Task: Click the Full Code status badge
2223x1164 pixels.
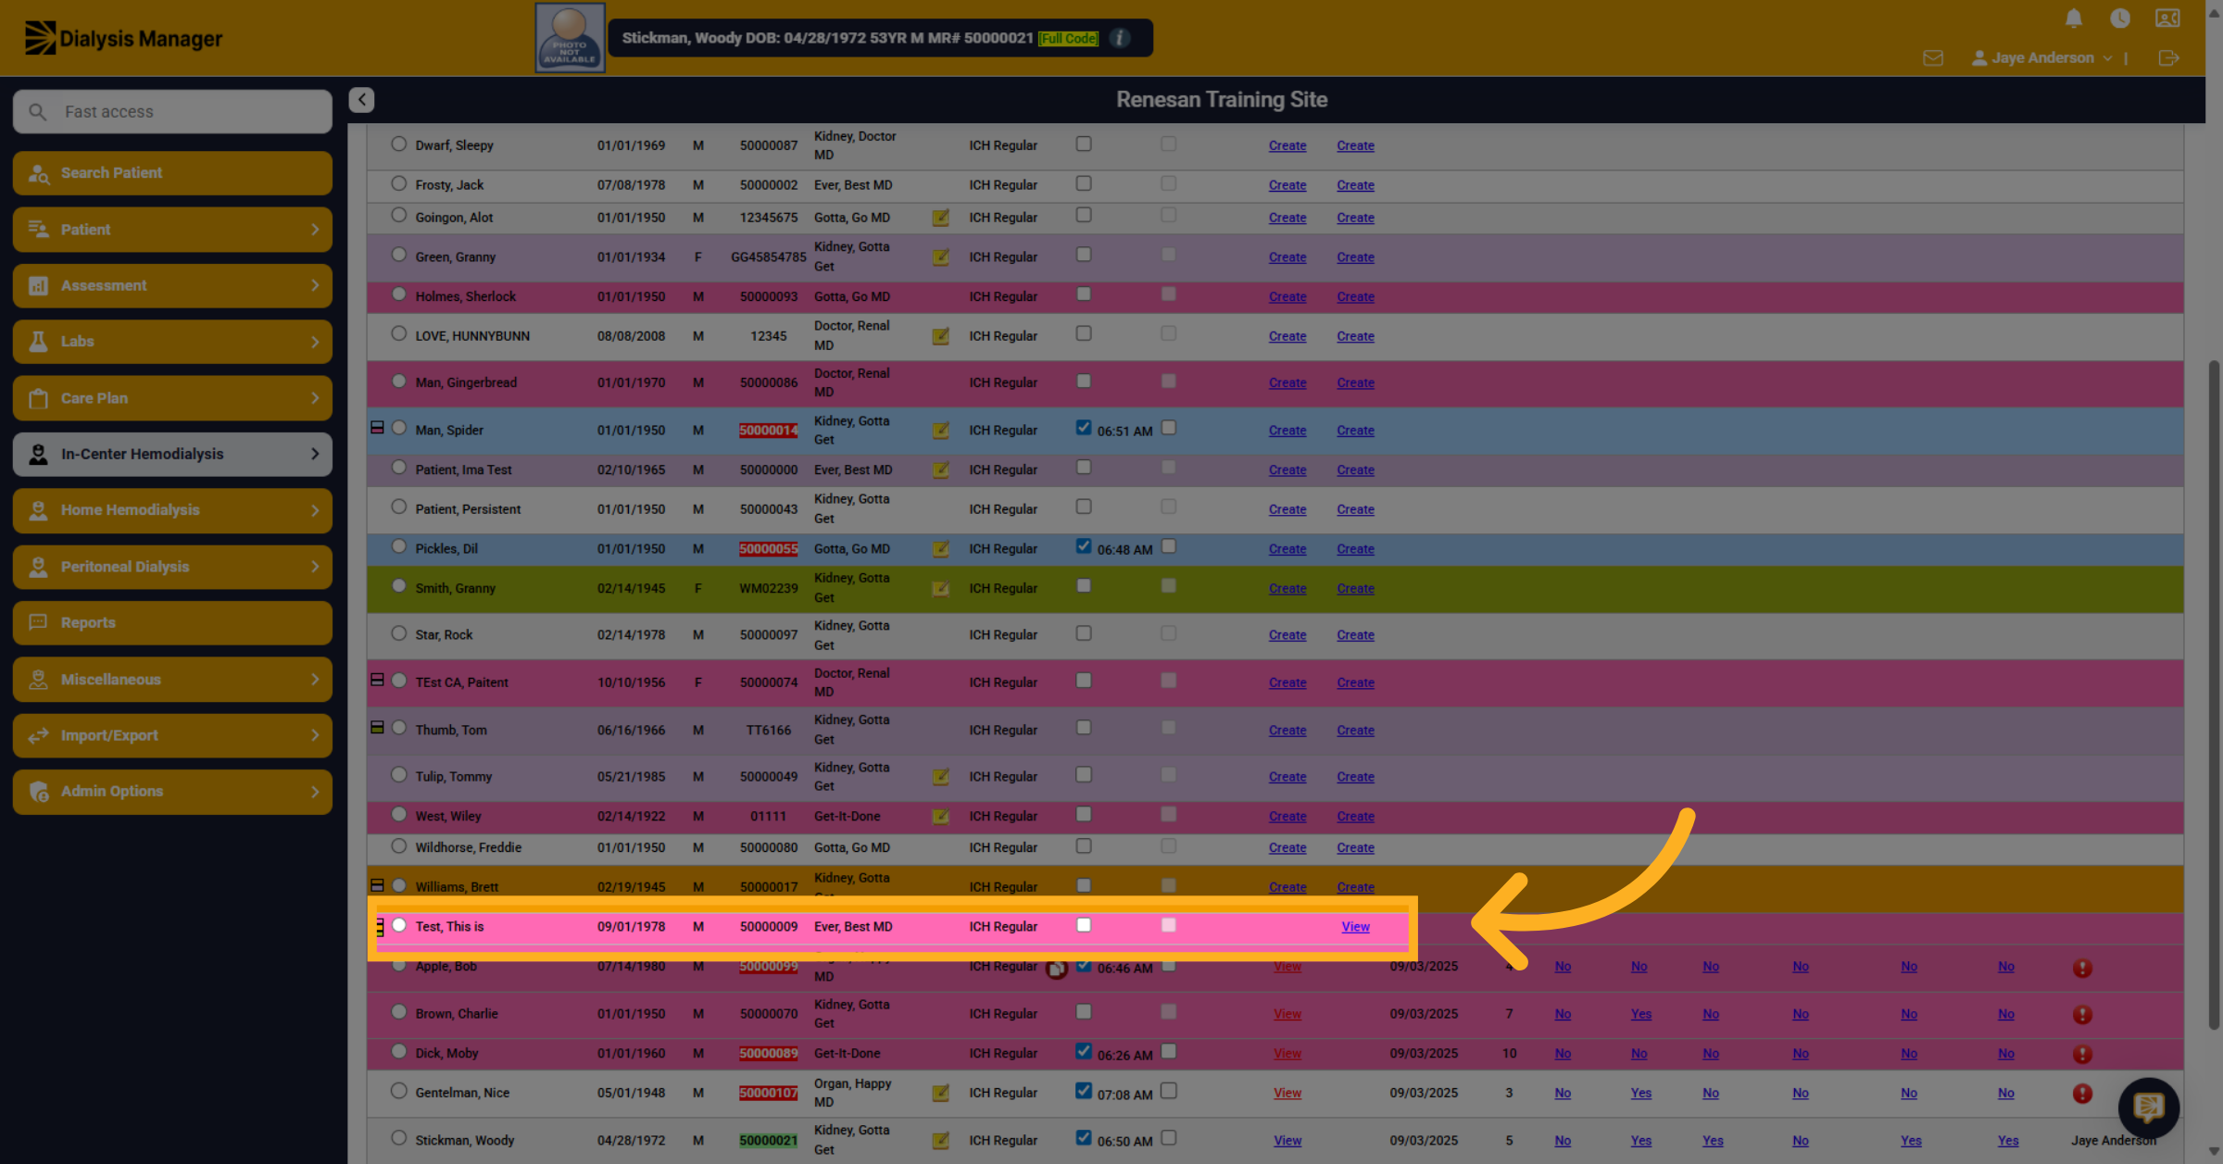Action: pyautogui.click(x=1069, y=38)
